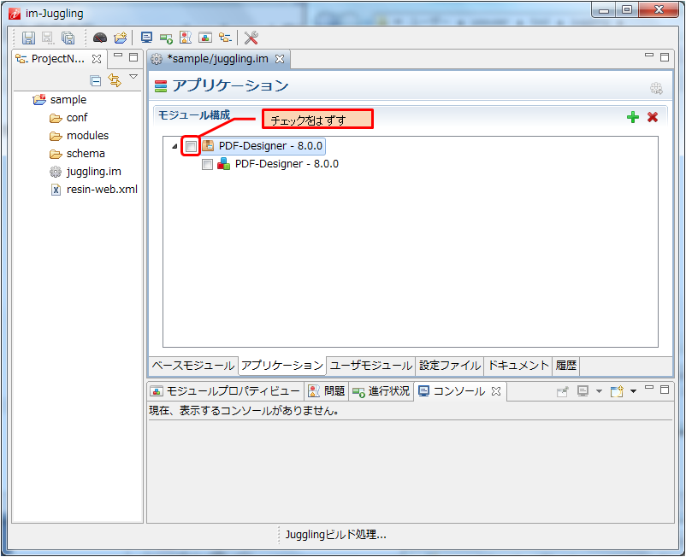Open the 進行状況 view tab
686x557 pixels.
[381, 391]
